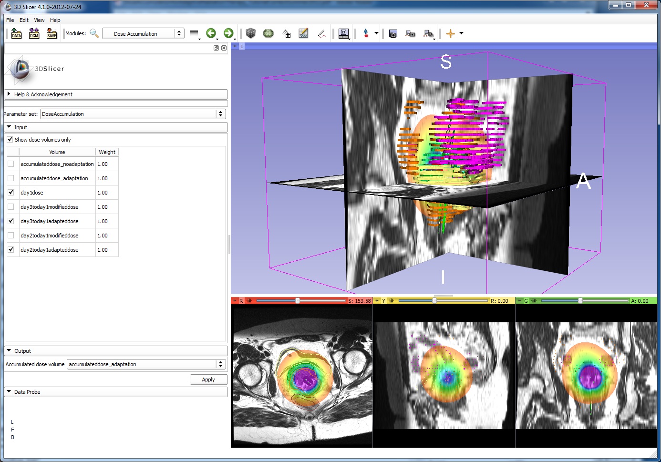Click the Apply button
Viewport: 661px width, 462px height.
[x=208, y=380]
